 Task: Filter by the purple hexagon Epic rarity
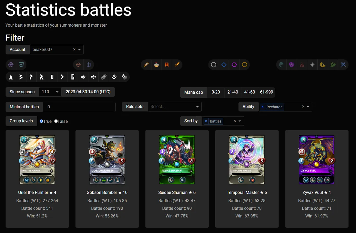pyautogui.click(x=234, y=65)
